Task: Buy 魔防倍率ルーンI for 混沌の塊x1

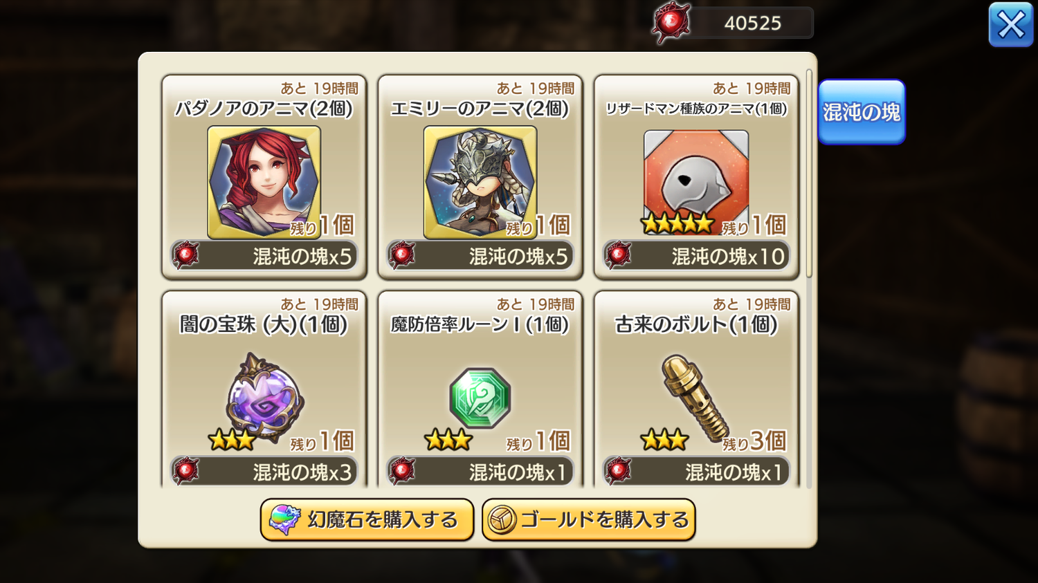Action: (480, 472)
